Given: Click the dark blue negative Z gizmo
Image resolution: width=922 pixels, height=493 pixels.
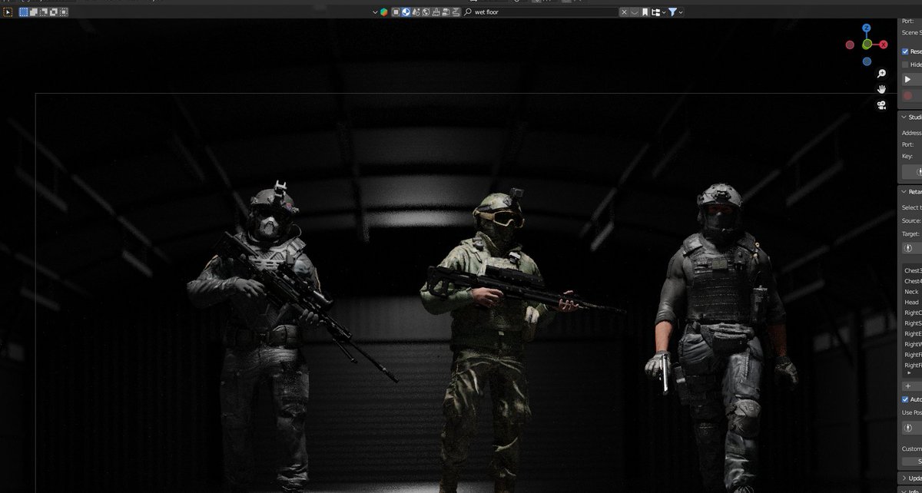Looking at the screenshot, I should (867, 61).
